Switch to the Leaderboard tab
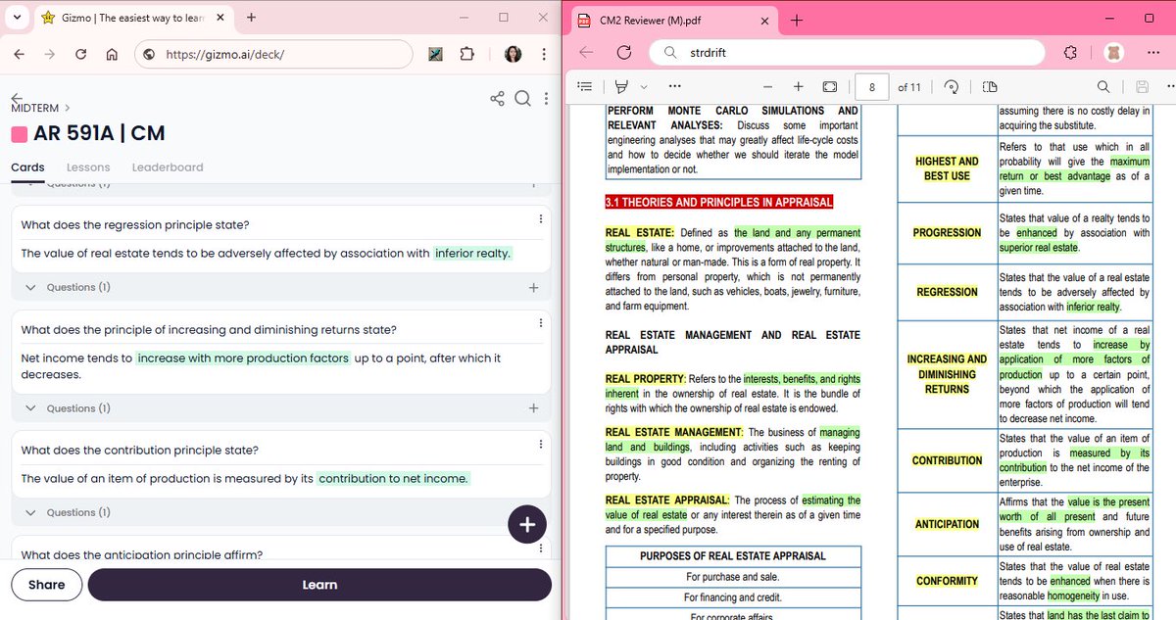The width and height of the screenshot is (1176, 620). click(168, 167)
